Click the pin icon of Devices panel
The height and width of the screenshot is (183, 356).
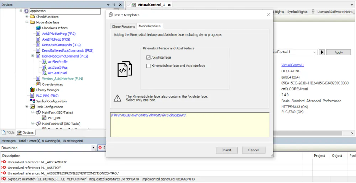114,5
